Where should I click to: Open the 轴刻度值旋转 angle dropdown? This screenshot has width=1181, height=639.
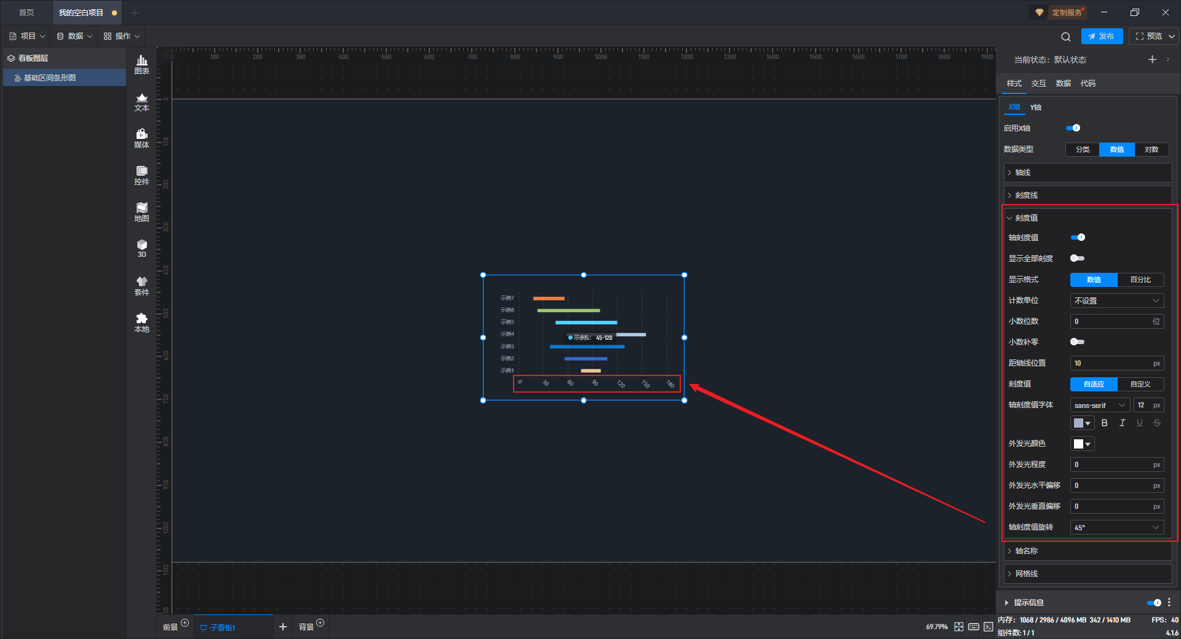pyautogui.click(x=1116, y=527)
